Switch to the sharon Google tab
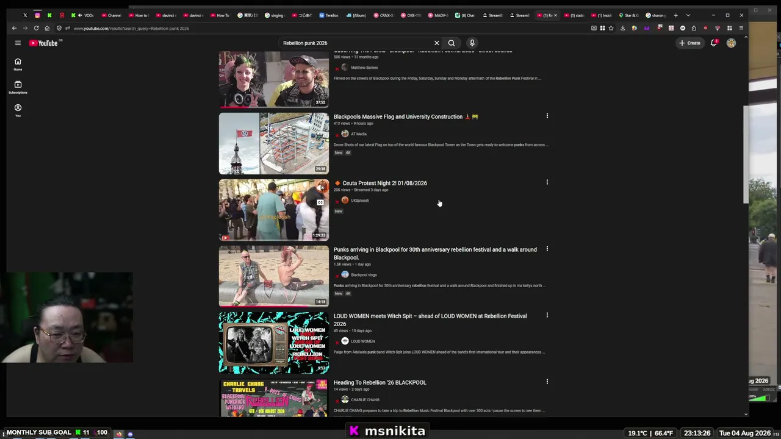The height and width of the screenshot is (439, 781). click(x=656, y=15)
